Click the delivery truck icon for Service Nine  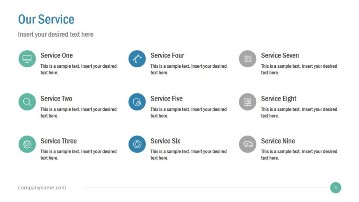point(247,144)
